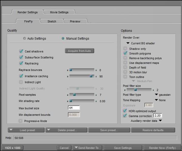Open the Medium Pen dropdown
182x151 pixels.
pos(142,81)
